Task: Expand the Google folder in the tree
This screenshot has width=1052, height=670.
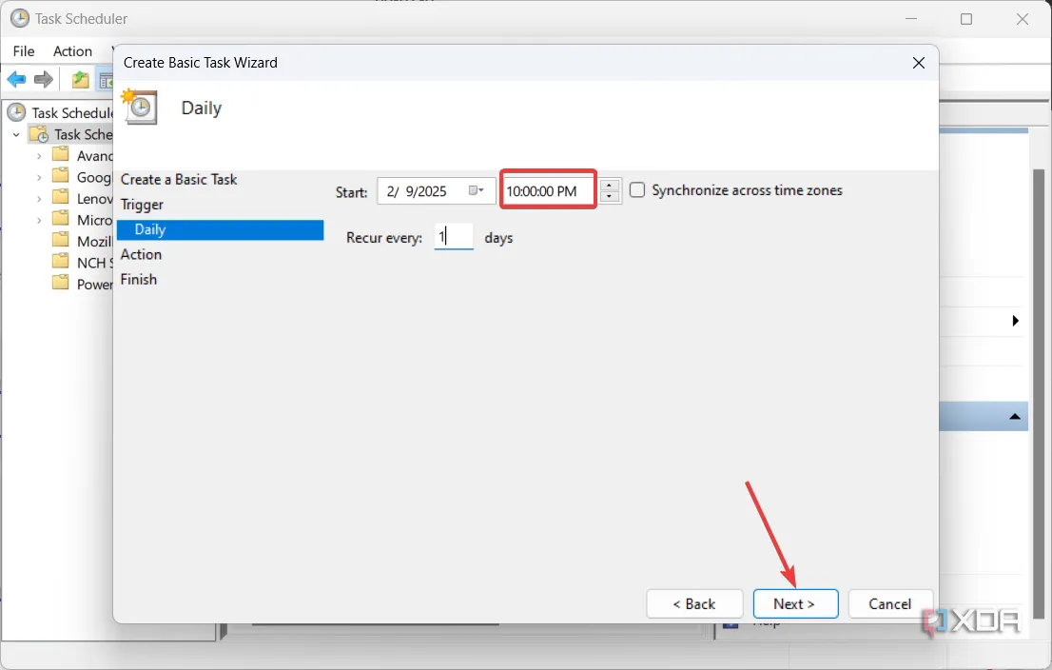Action: point(39,177)
